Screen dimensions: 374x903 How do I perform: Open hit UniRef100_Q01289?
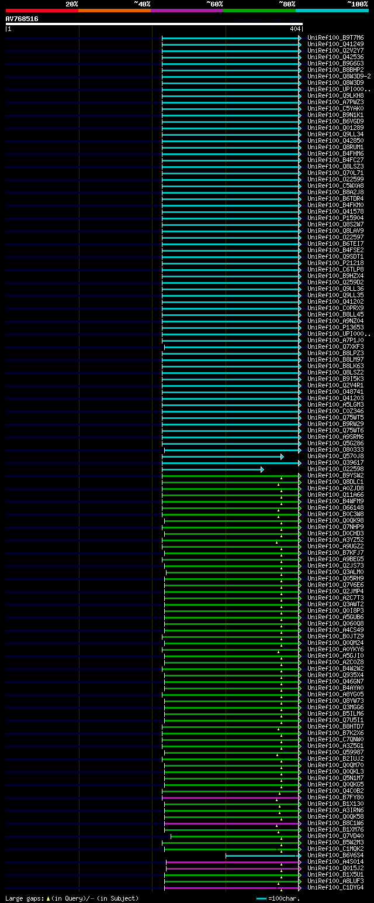click(x=335, y=128)
